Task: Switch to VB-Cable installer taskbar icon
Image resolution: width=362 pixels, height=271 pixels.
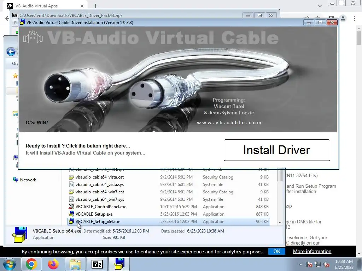Action: 119,264
